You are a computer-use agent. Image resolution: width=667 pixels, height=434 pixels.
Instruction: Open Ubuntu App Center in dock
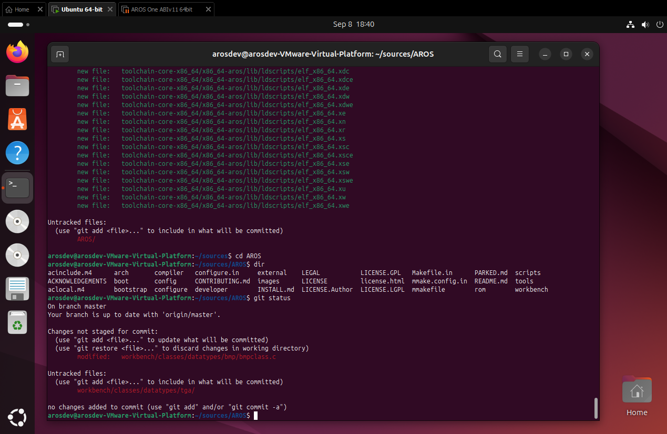click(x=17, y=119)
